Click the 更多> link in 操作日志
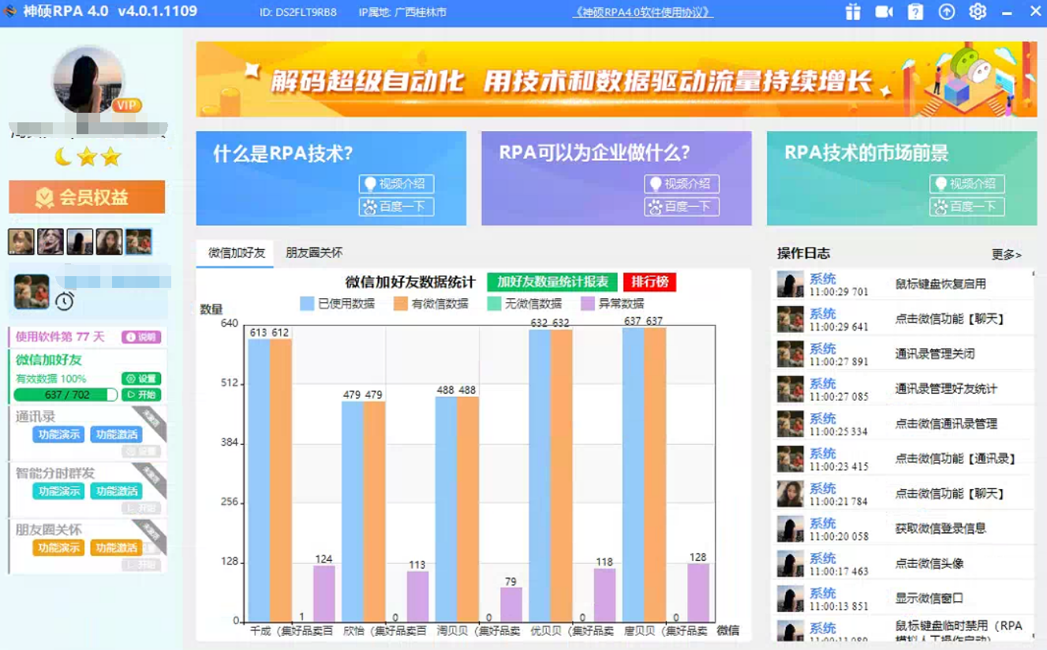1047x650 pixels. click(x=1007, y=255)
